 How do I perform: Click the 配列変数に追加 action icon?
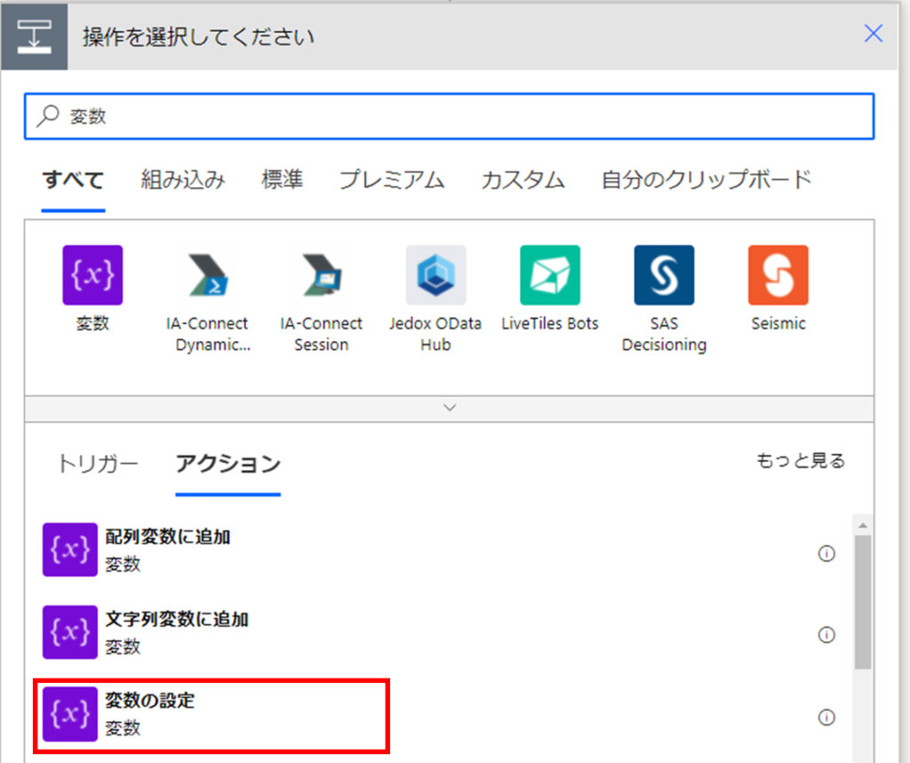[69, 550]
